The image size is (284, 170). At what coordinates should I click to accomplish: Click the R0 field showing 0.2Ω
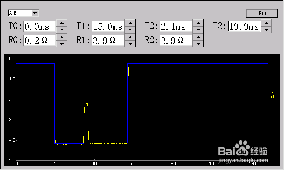40,40
